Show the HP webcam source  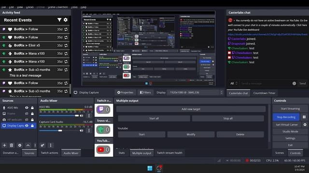pyautogui.click(x=27, y=120)
